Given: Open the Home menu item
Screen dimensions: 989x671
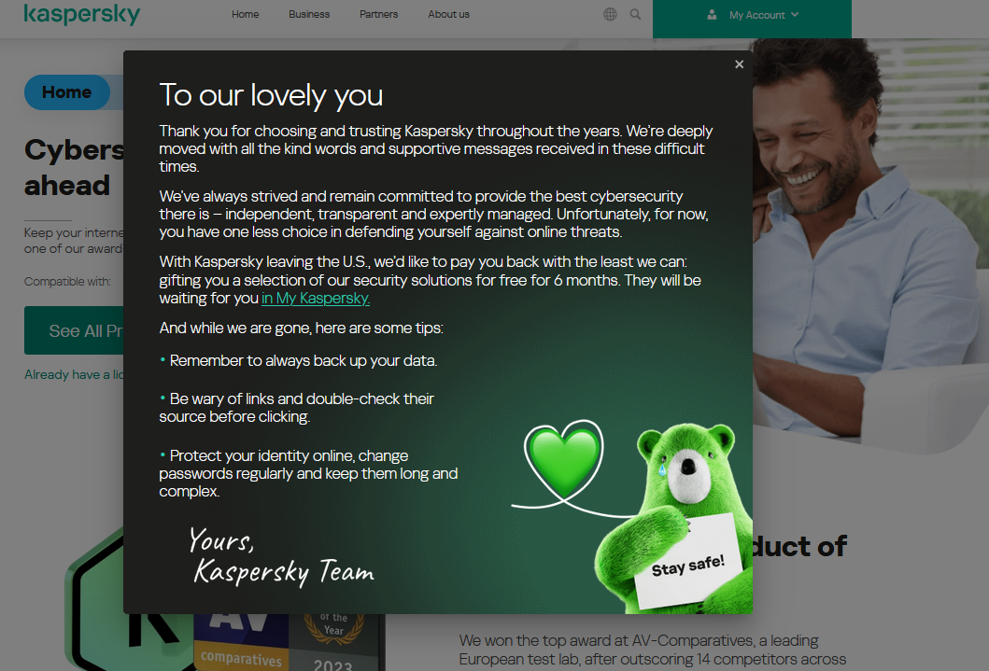Looking at the screenshot, I should (245, 14).
